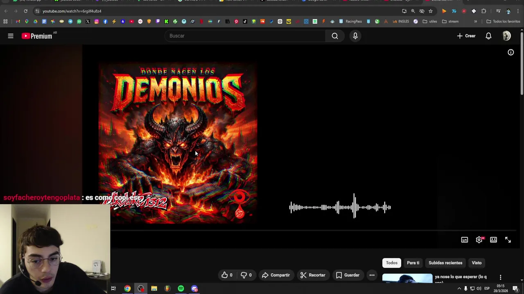This screenshot has height=294, width=524.
Task: Show hidden system tray icons
Action: [459, 289]
